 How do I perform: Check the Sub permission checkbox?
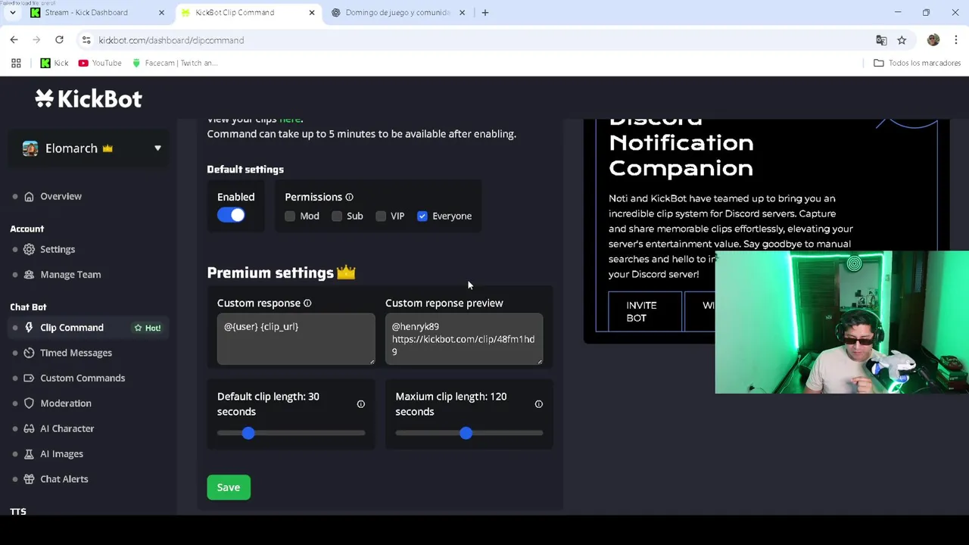pyautogui.click(x=337, y=216)
